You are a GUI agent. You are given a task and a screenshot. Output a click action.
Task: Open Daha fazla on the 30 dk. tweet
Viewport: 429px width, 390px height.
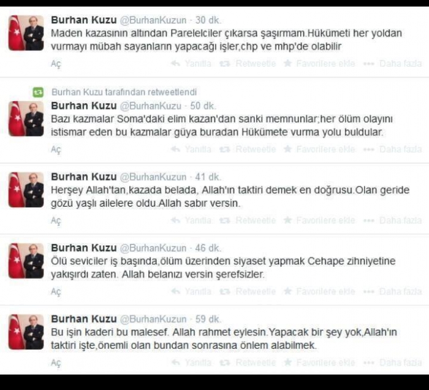392,64
